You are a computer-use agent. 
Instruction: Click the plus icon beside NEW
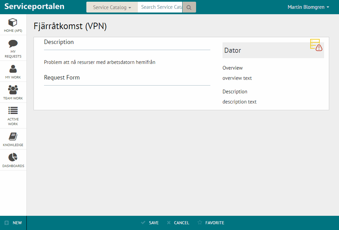coord(7,223)
